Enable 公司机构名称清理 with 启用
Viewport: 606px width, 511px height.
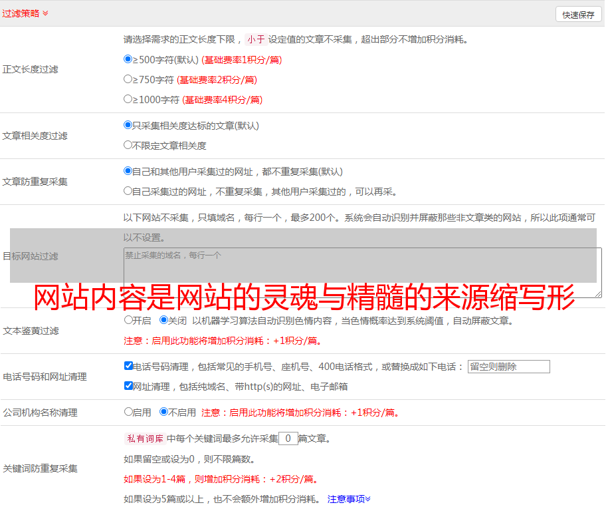click(x=128, y=412)
